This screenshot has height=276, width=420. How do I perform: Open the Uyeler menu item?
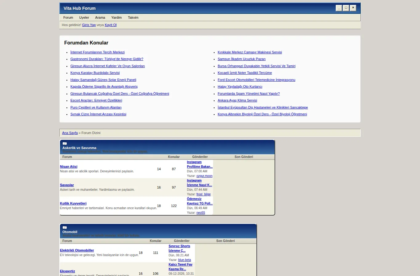click(84, 17)
